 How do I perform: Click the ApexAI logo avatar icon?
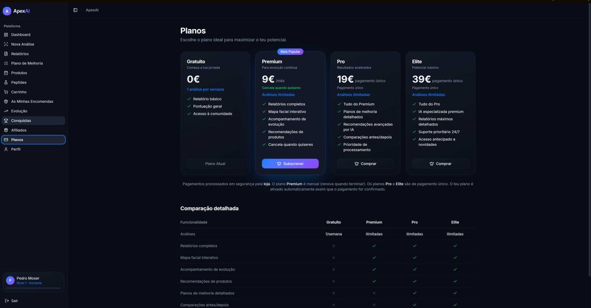pyautogui.click(x=7, y=11)
